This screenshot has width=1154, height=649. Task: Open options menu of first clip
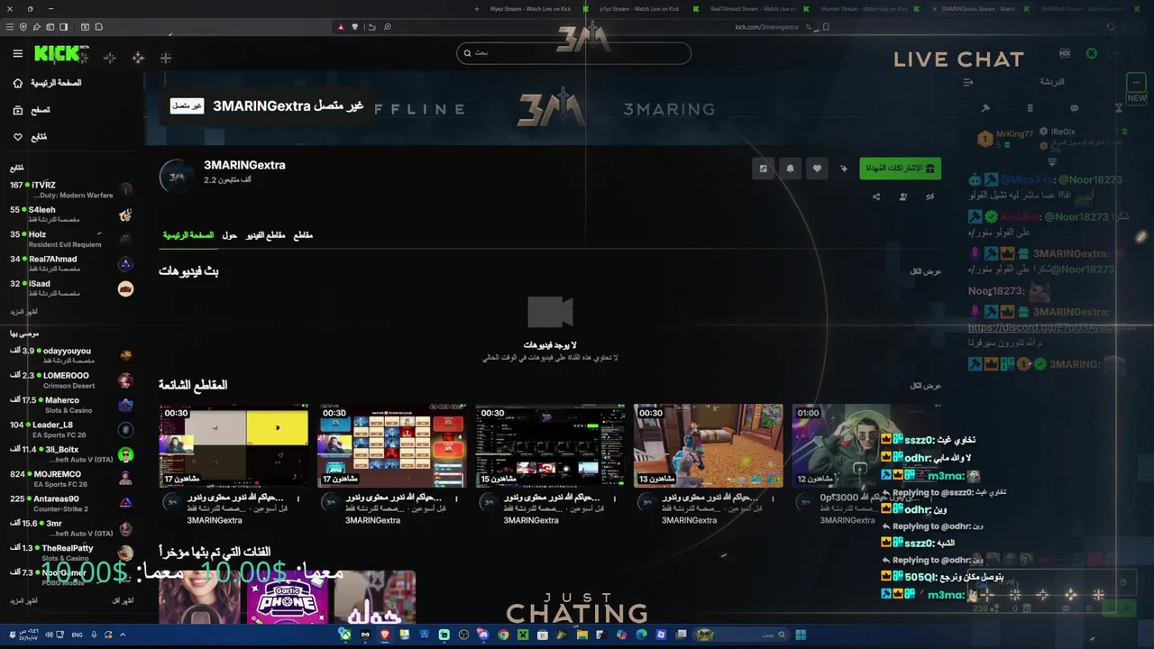click(x=298, y=498)
